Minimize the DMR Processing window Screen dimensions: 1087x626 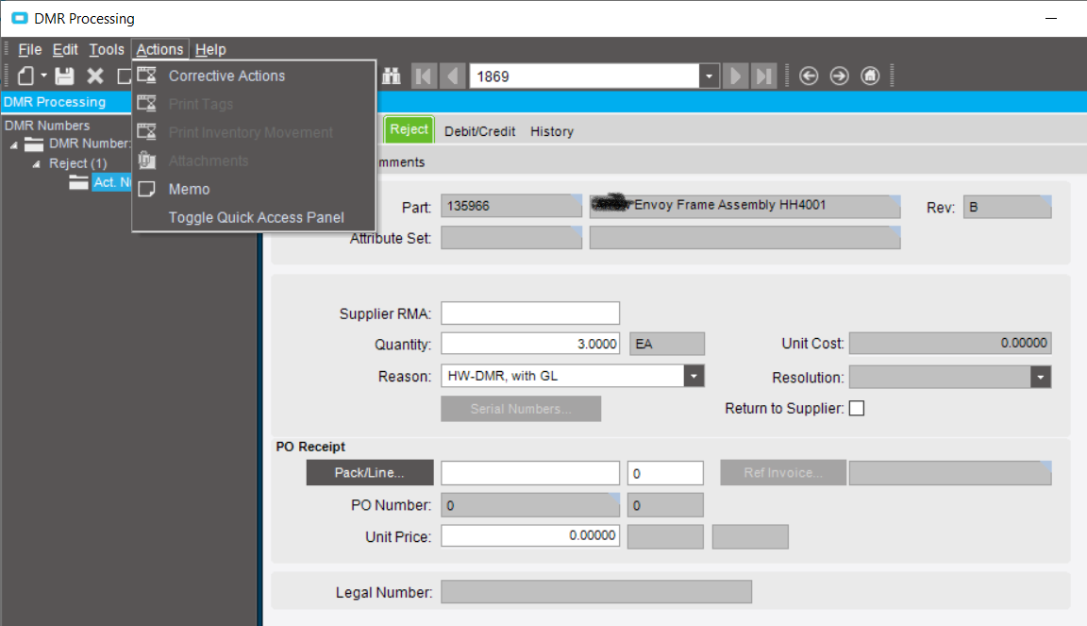coord(1051,18)
